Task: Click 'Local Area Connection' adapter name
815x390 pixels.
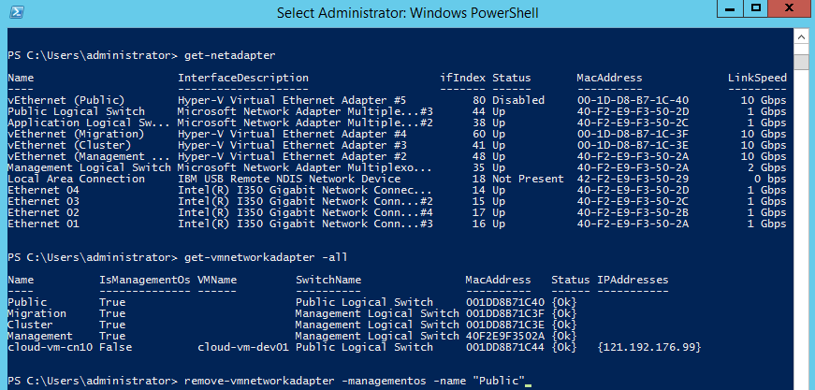Action: tap(76, 179)
